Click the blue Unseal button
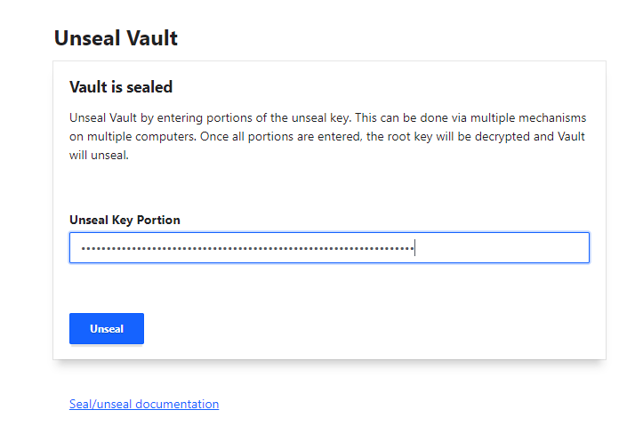This screenshot has width=643, height=434. [107, 328]
